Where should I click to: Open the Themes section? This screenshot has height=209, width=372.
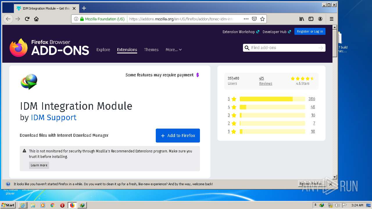(151, 50)
